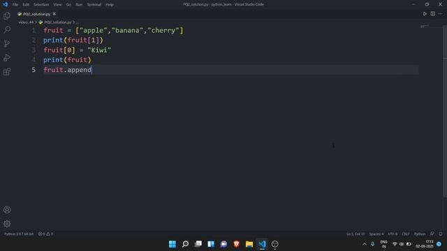Click print(fruit) on line 4
Screen dimensions: 447x251
tap(67, 60)
